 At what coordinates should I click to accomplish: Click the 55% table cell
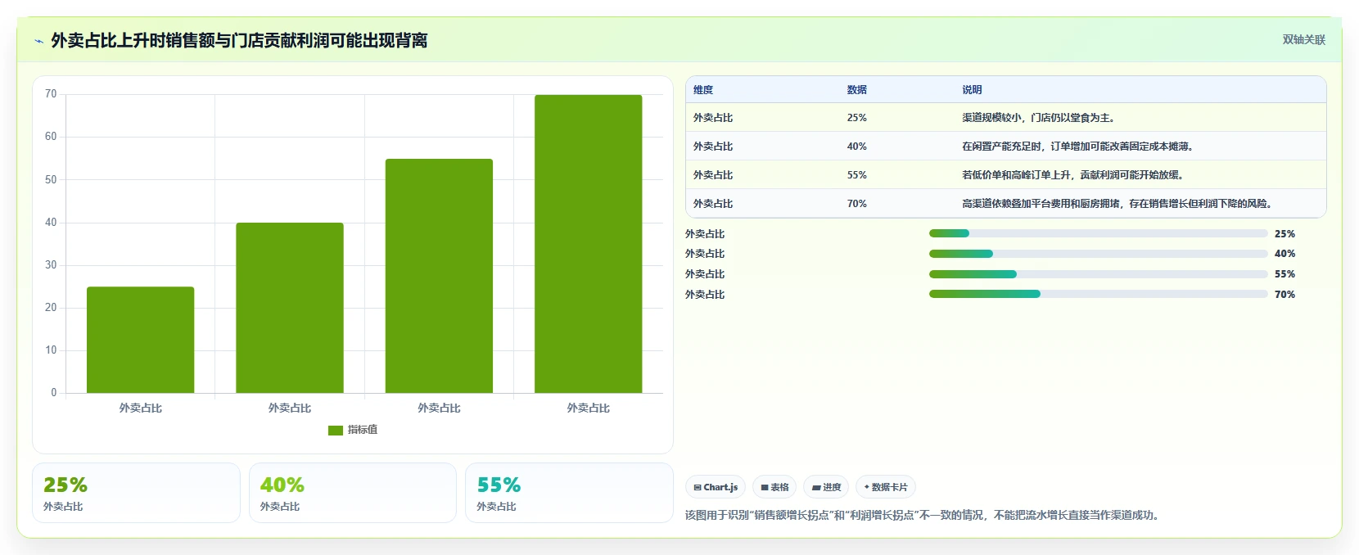coord(857,175)
